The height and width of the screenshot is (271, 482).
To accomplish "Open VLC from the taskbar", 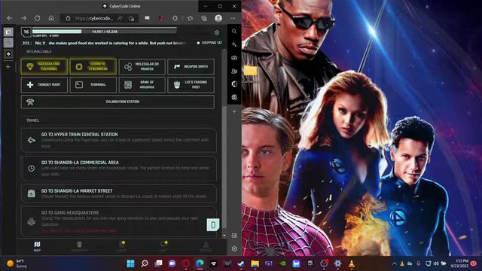I will [x=352, y=263].
